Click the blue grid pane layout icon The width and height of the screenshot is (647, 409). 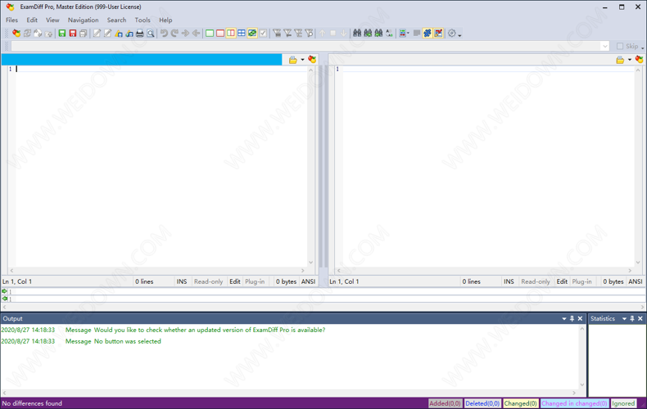(242, 34)
